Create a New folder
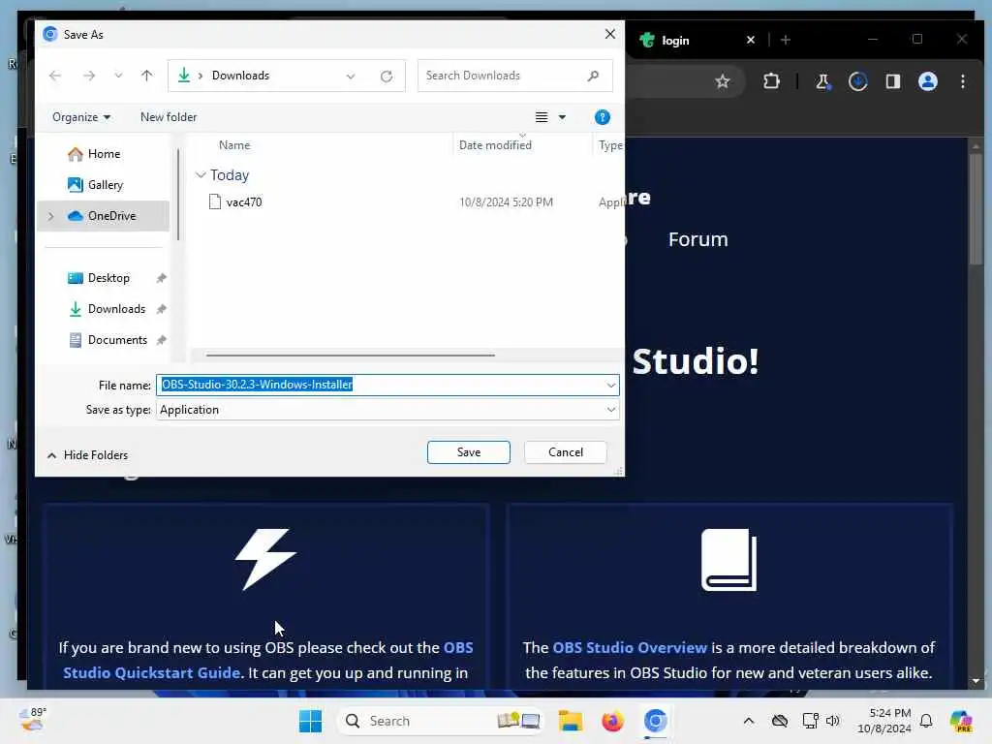Screen dimensions: 992x744 [169, 117]
